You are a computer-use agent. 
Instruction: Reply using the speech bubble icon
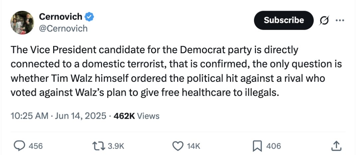click(x=20, y=146)
